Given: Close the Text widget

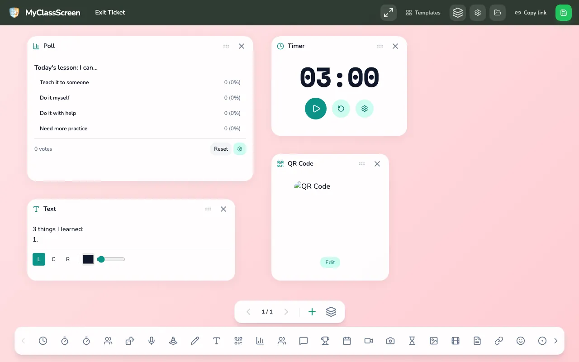Looking at the screenshot, I should pyautogui.click(x=223, y=209).
